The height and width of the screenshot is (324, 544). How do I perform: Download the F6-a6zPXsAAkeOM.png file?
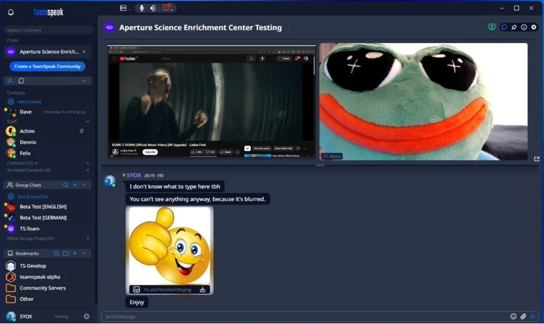click(202, 290)
